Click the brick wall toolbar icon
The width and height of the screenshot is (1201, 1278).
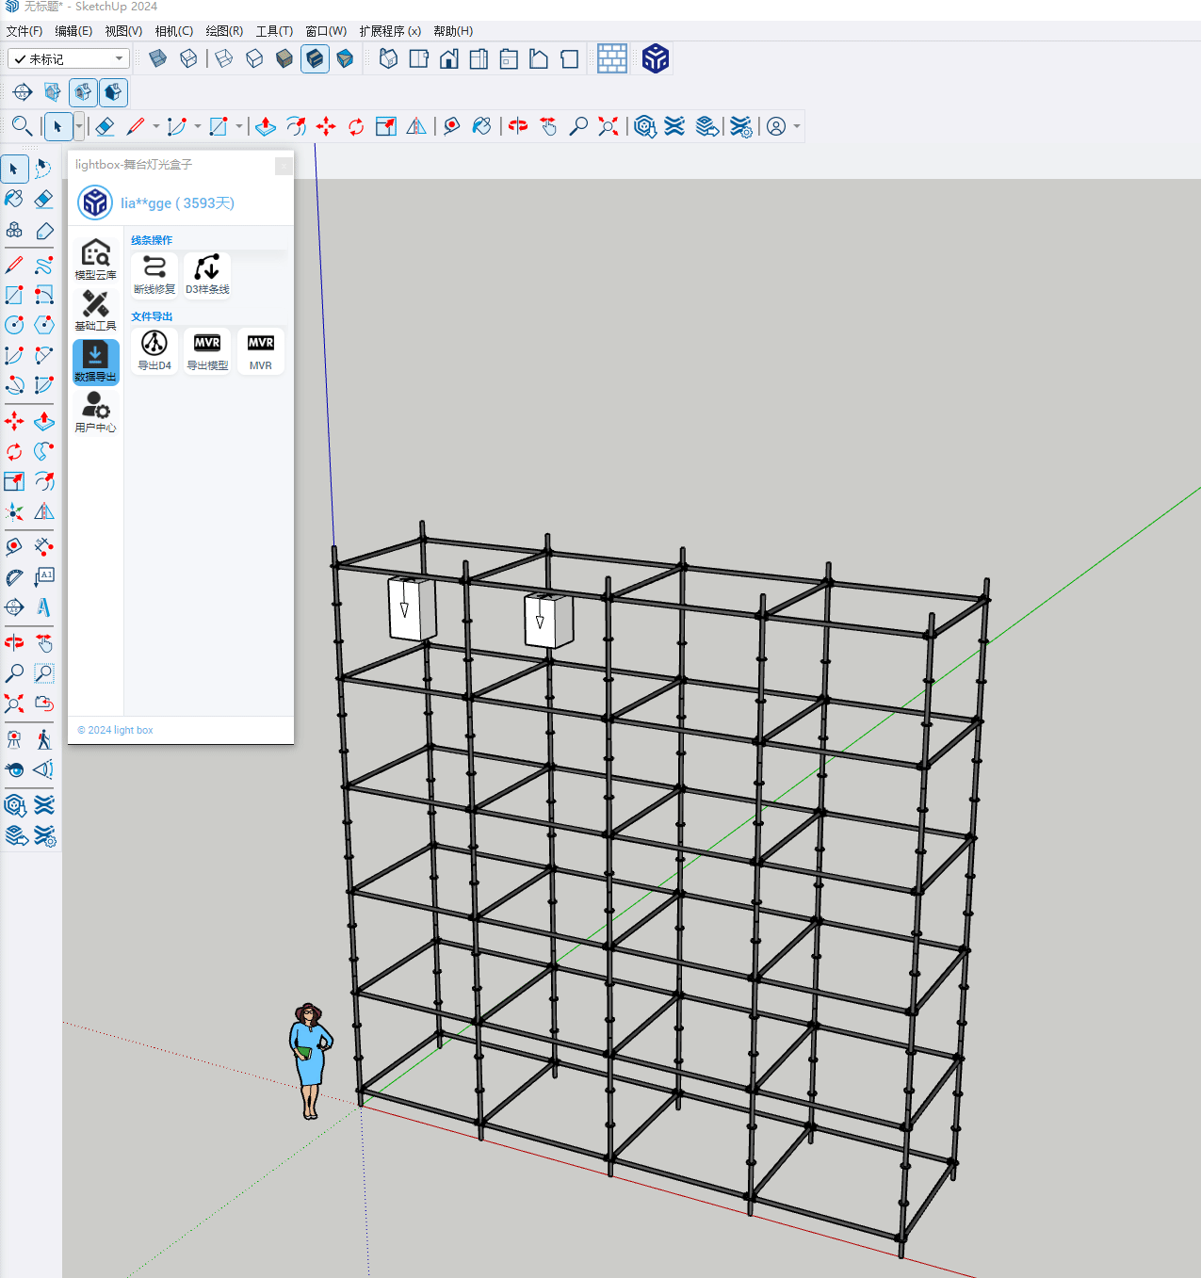pos(612,59)
